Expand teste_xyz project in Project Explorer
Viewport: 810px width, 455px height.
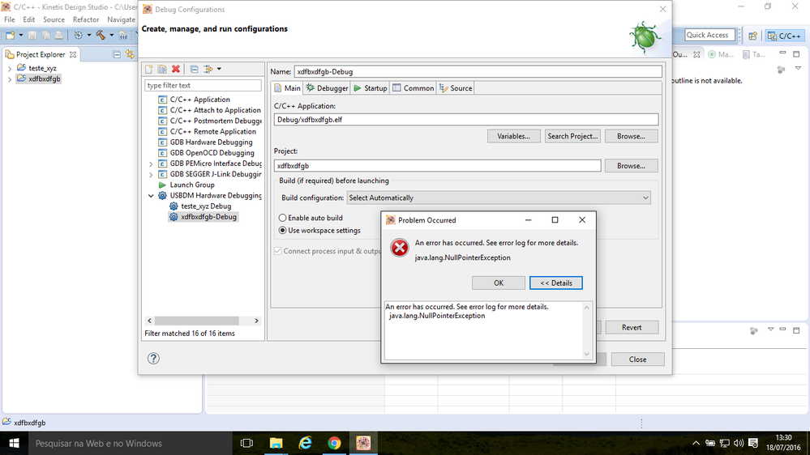point(9,69)
